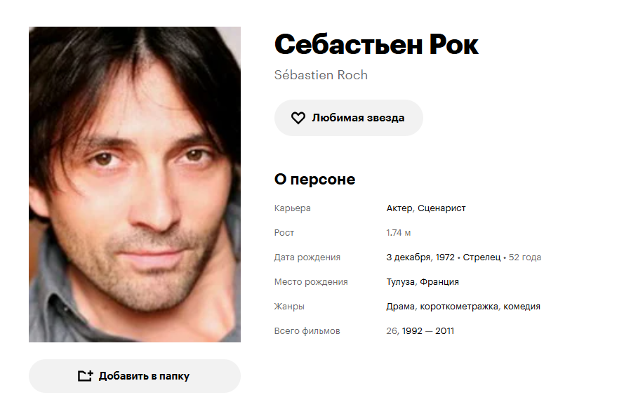
Task: Click the heart icon for favorite star
Action: pos(298,118)
